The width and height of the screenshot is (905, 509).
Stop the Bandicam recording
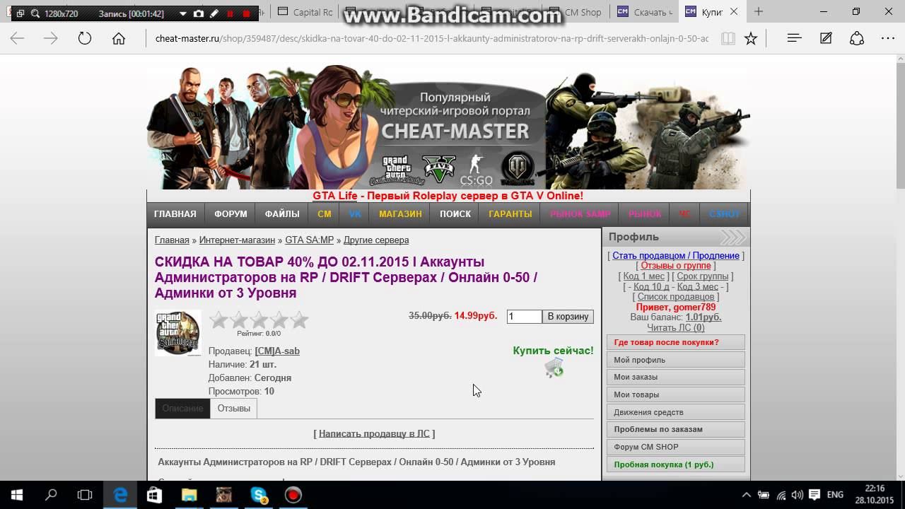click(x=246, y=13)
